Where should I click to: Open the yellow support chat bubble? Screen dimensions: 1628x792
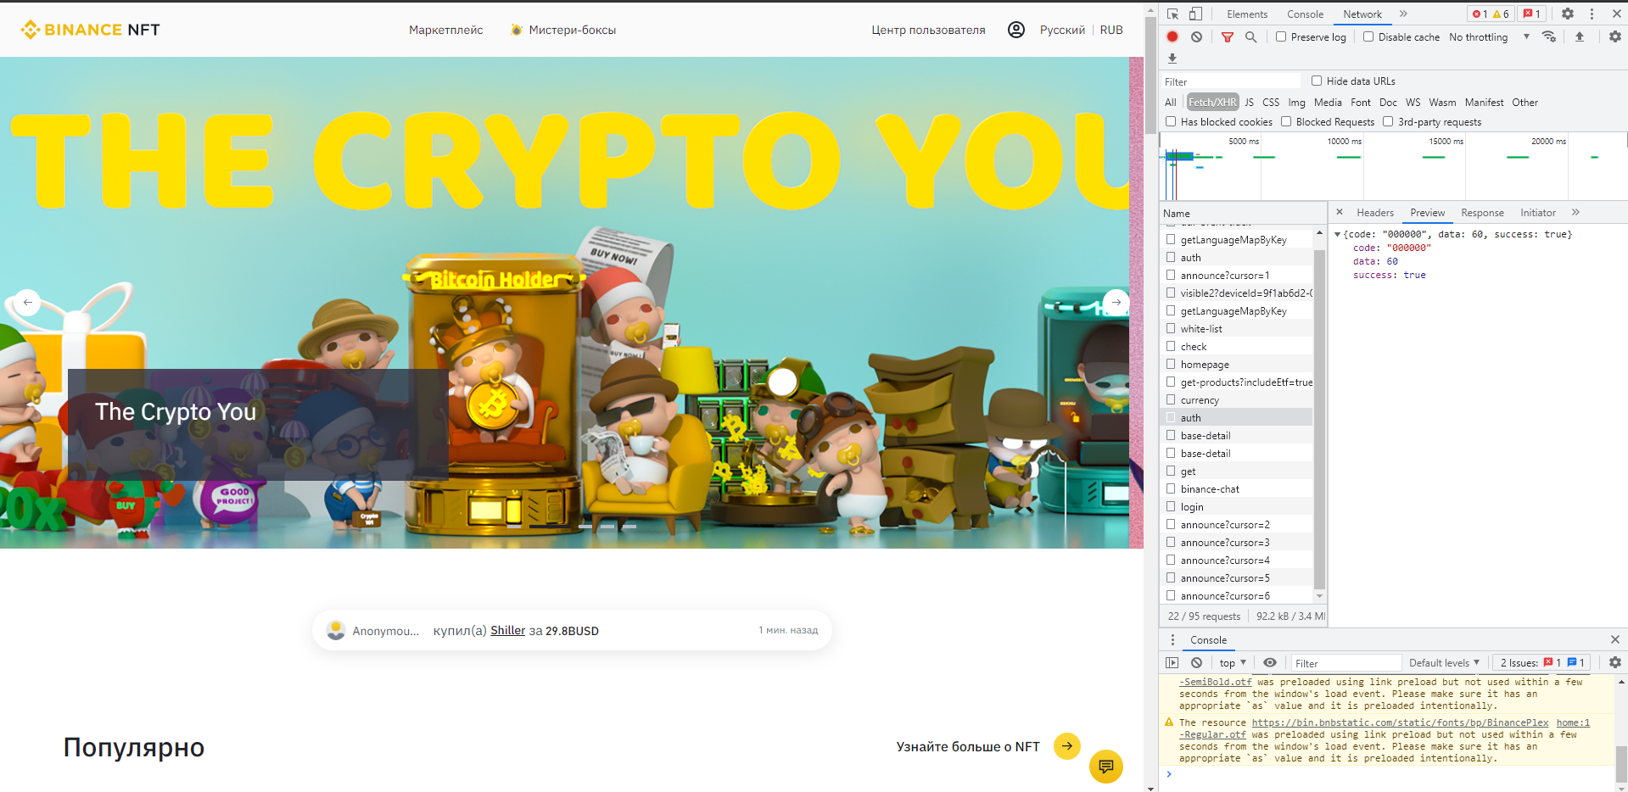click(1105, 767)
